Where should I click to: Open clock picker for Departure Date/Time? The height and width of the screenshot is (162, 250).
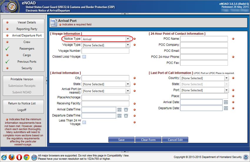click(x=126, y=116)
